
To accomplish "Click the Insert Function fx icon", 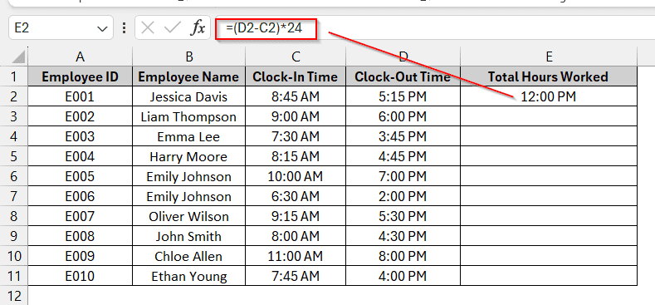I will click(x=198, y=28).
